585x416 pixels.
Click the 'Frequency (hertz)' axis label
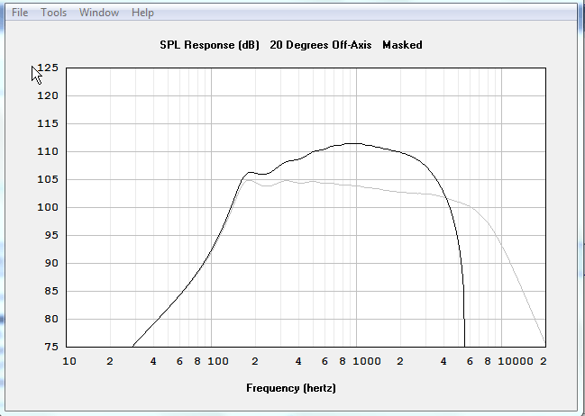(x=291, y=388)
